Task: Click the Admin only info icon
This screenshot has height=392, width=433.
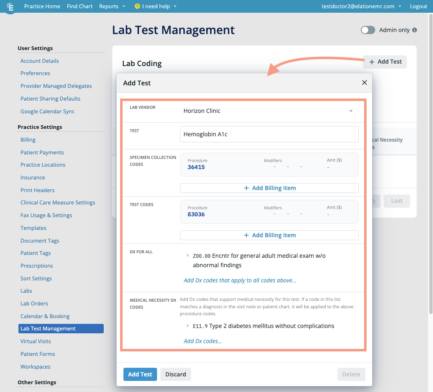Action: click(415, 30)
